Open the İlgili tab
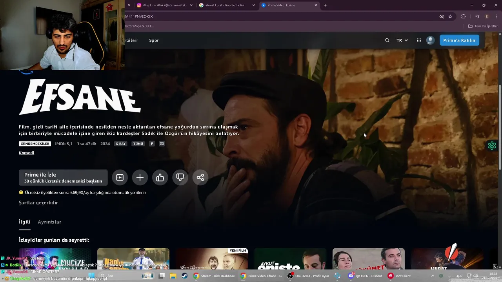The height and width of the screenshot is (282, 502). (x=24, y=222)
